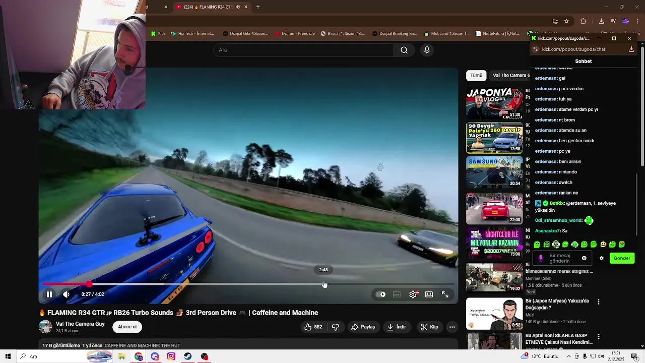Screen dimensions: 645x363
Task: Open options for Japon Mafyası Yakuza'da video
Action: click(599, 302)
